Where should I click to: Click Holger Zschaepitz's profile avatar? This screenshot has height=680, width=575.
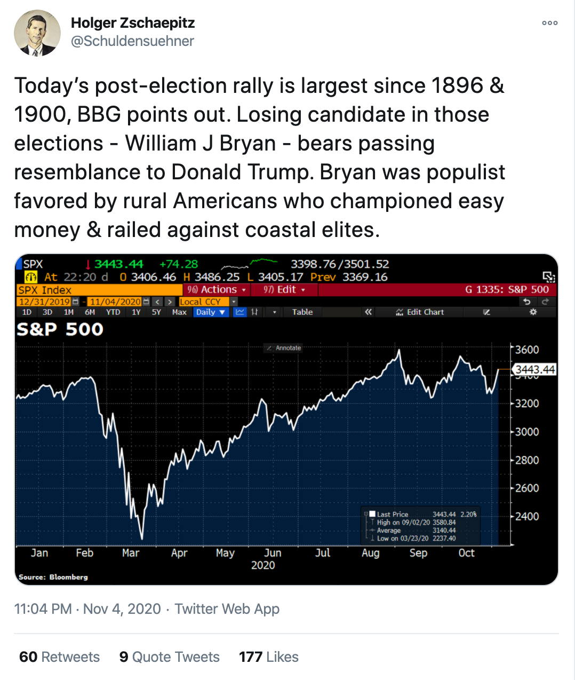pos(37,33)
